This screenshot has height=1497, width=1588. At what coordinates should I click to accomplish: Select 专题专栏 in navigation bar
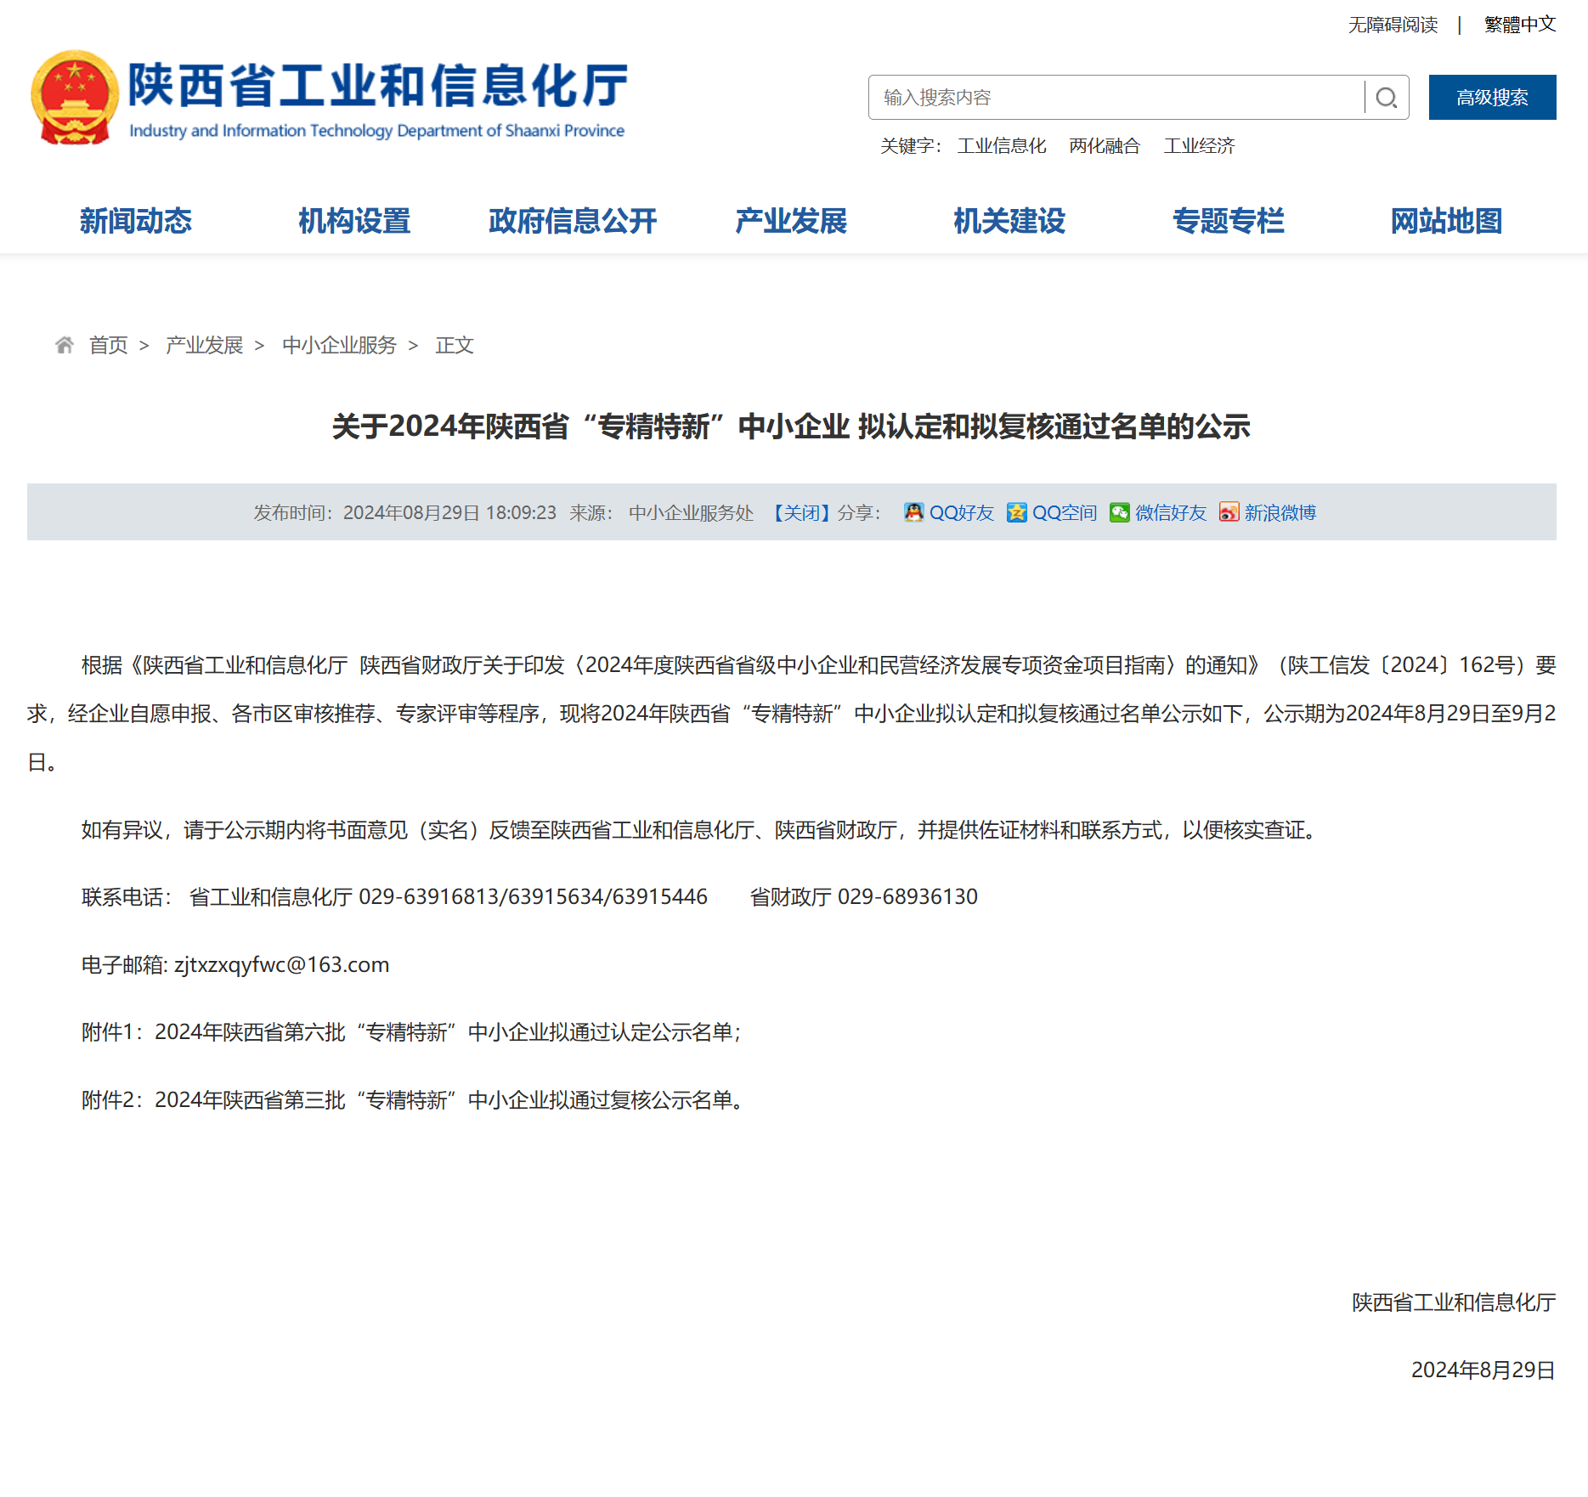click(1228, 221)
